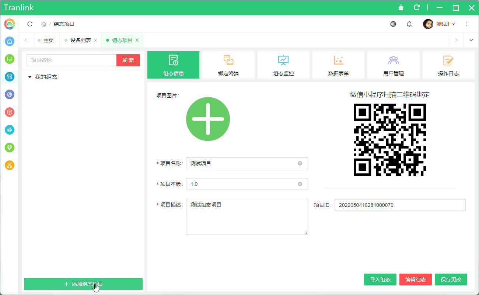
Task: Focus the 项目名称 search box
Action: point(71,60)
